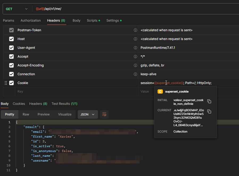Click info icon on Accept row

(135, 57)
